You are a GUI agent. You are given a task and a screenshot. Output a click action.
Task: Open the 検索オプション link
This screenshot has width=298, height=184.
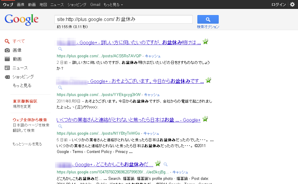coord(208,27)
